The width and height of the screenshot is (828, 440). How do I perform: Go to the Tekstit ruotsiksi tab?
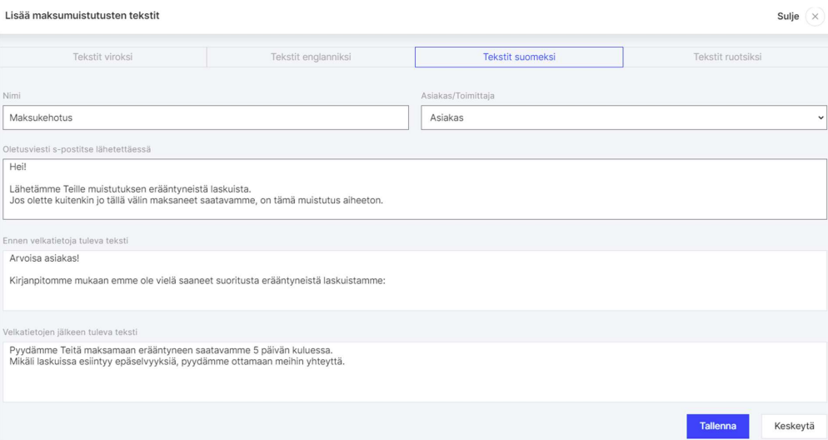pos(726,57)
